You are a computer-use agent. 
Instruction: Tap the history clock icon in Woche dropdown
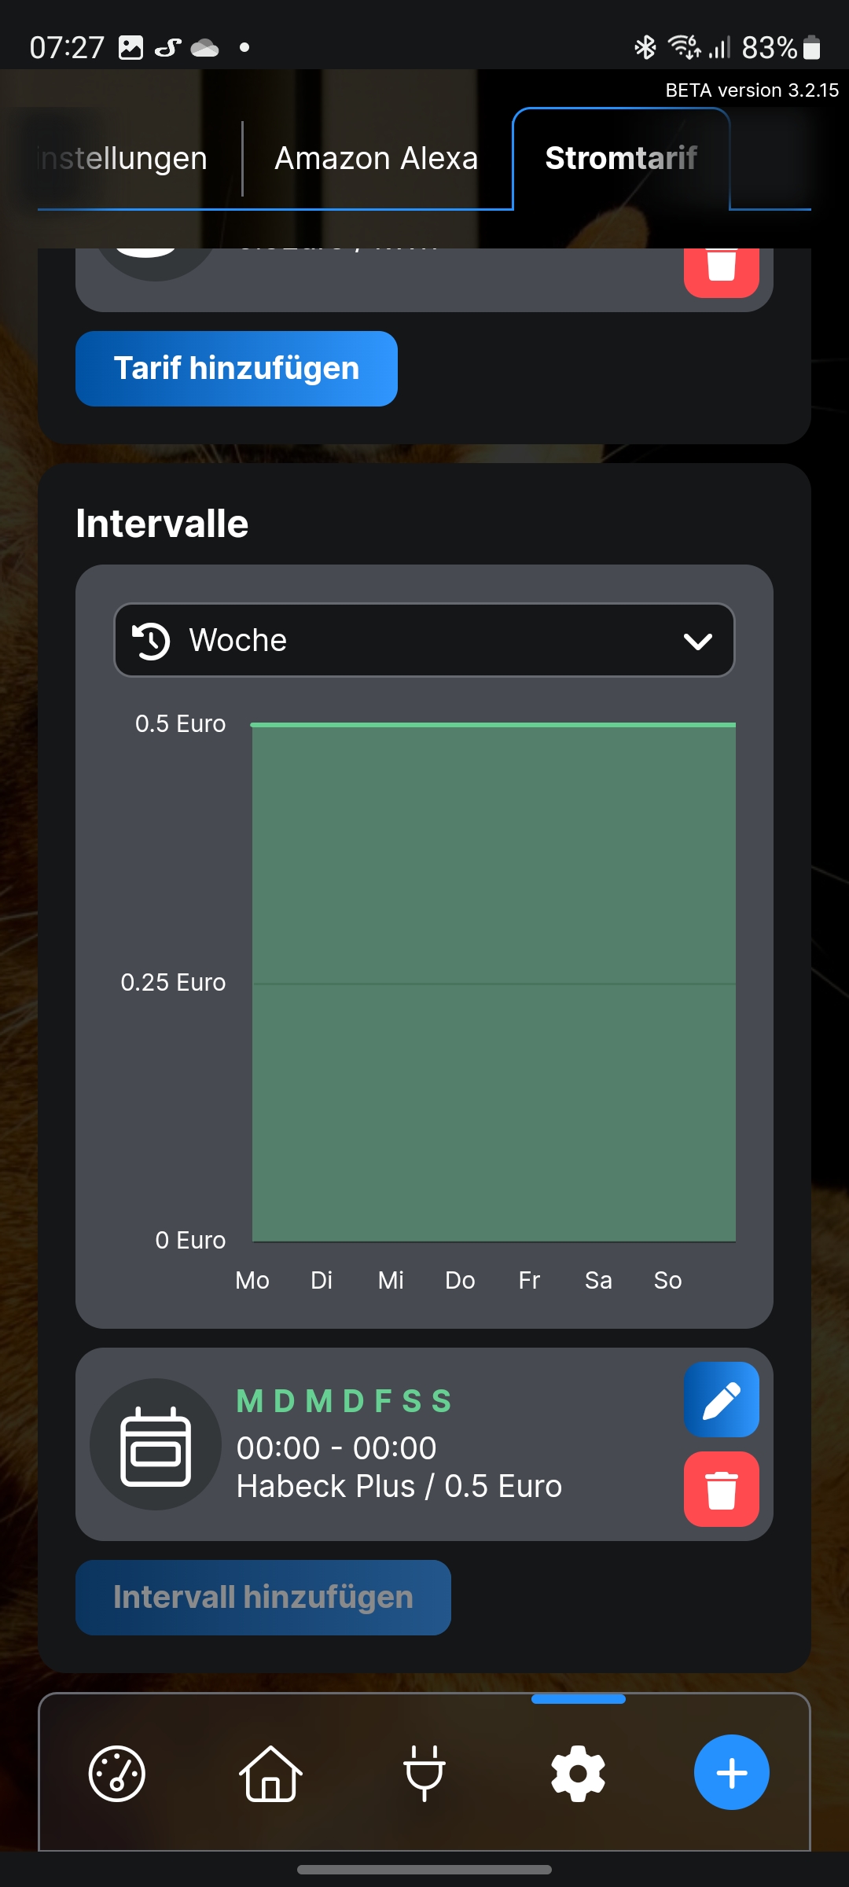coord(151,641)
